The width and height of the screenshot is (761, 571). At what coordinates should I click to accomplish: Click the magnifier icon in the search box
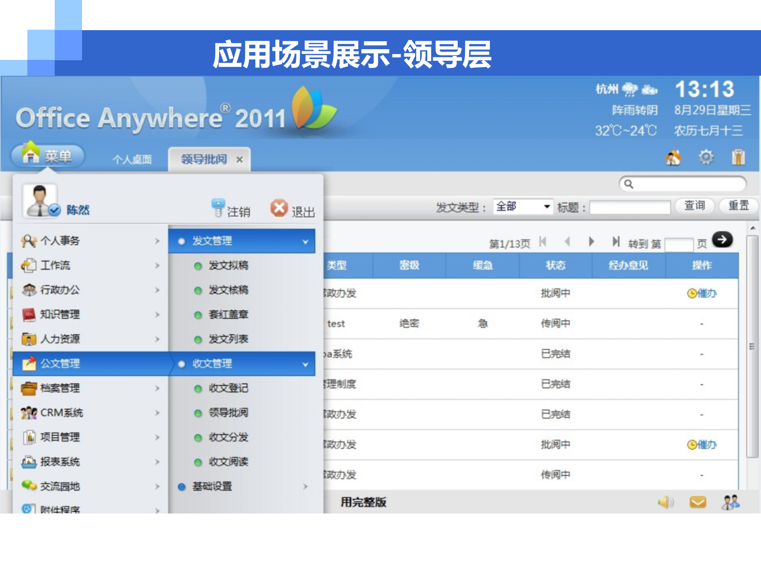629,184
